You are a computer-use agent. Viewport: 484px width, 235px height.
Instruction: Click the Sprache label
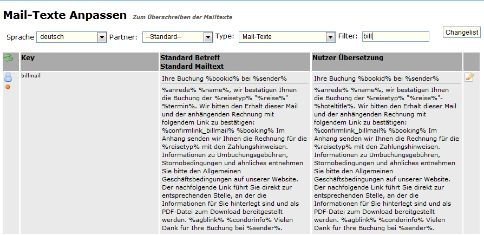[x=20, y=37]
